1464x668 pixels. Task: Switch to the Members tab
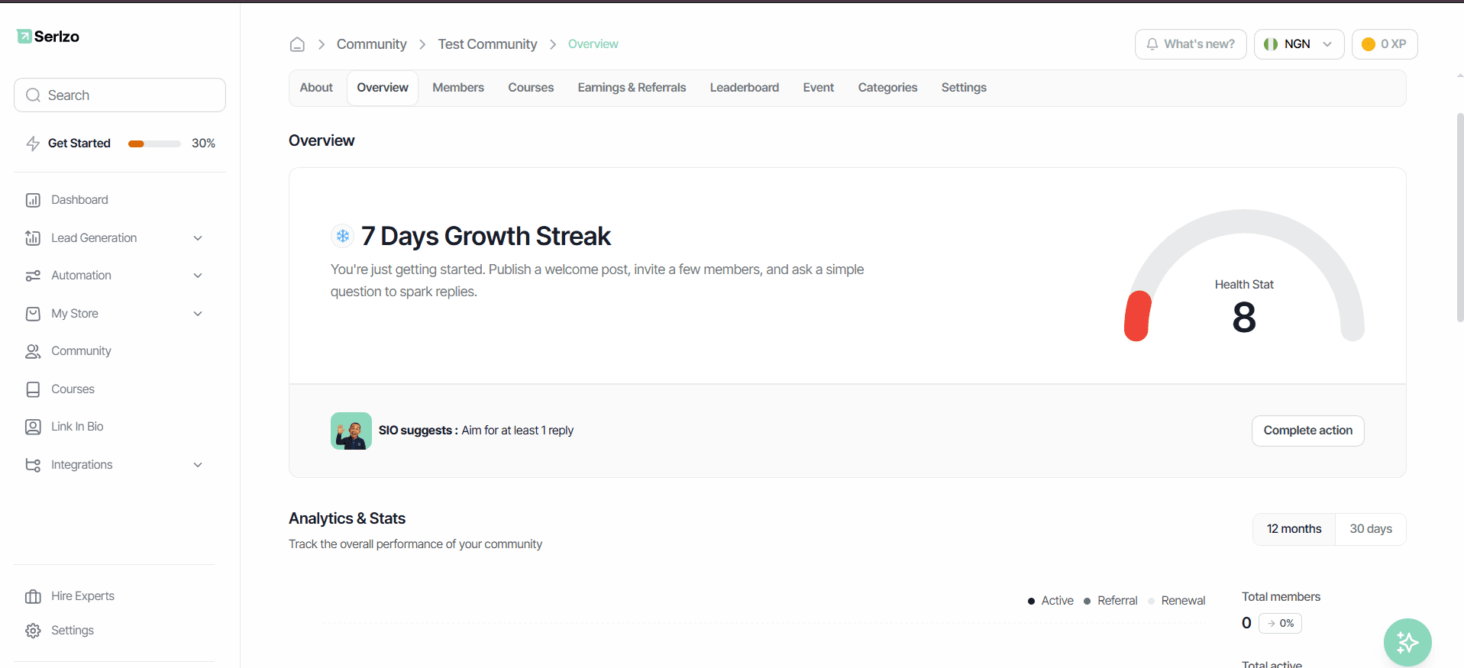pos(458,88)
